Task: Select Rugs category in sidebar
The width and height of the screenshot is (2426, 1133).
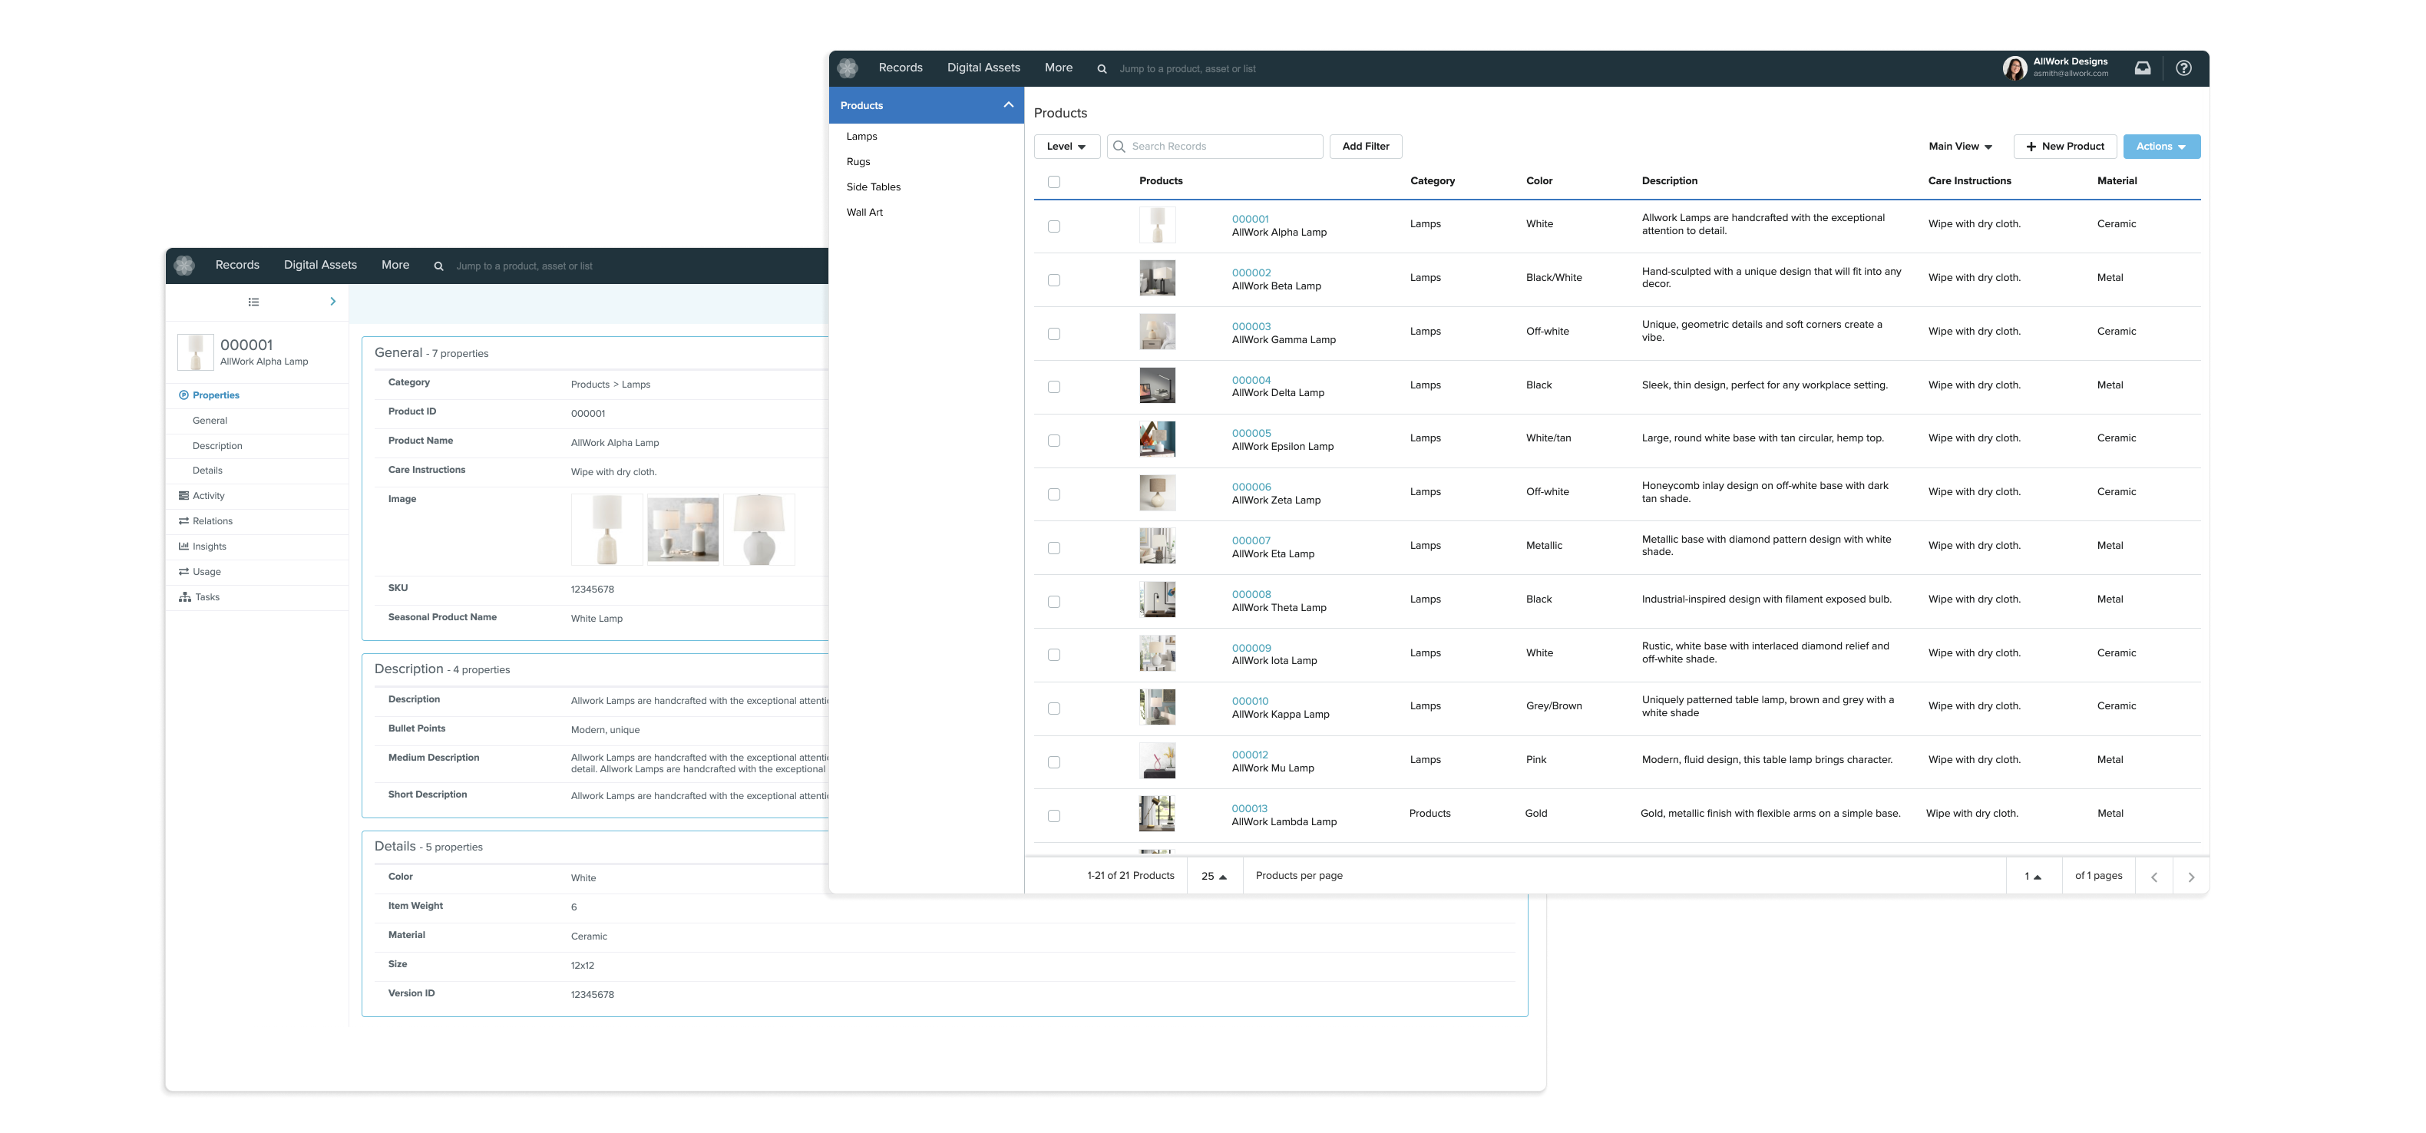Action: [x=858, y=162]
